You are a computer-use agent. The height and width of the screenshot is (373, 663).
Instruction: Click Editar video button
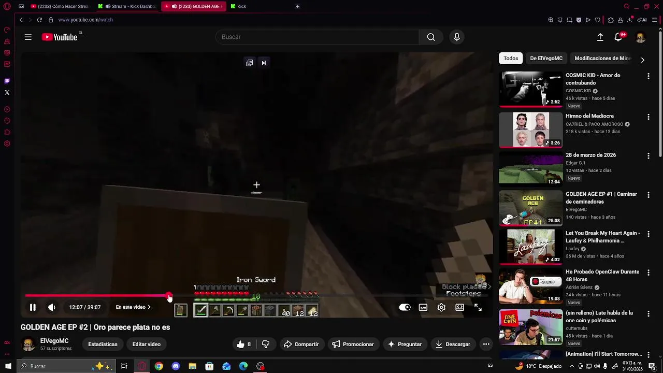click(x=146, y=344)
